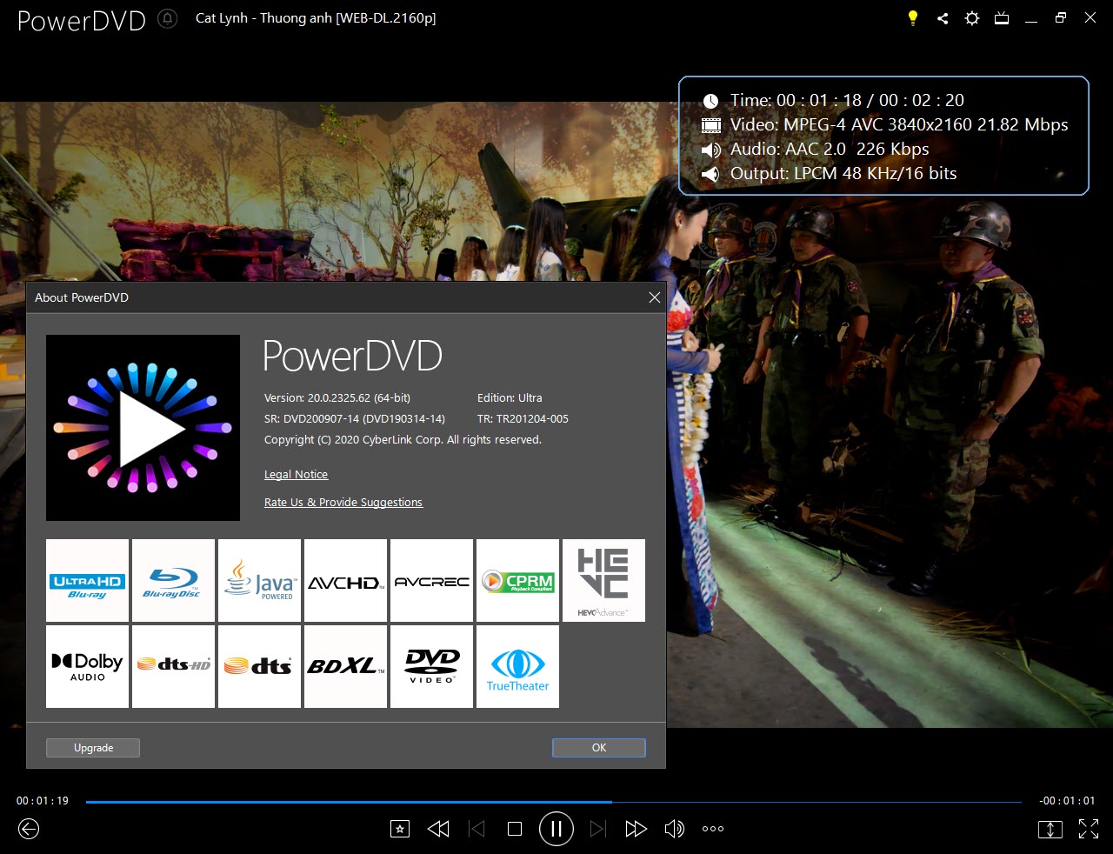Click the TR: TR201204-005 text

pos(523,419)
